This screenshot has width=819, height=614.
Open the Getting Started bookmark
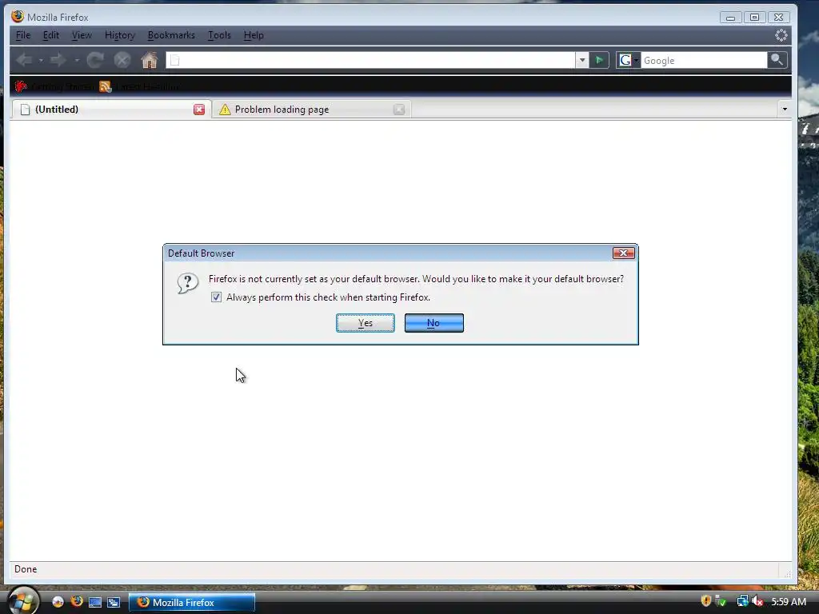coord(54,86)
